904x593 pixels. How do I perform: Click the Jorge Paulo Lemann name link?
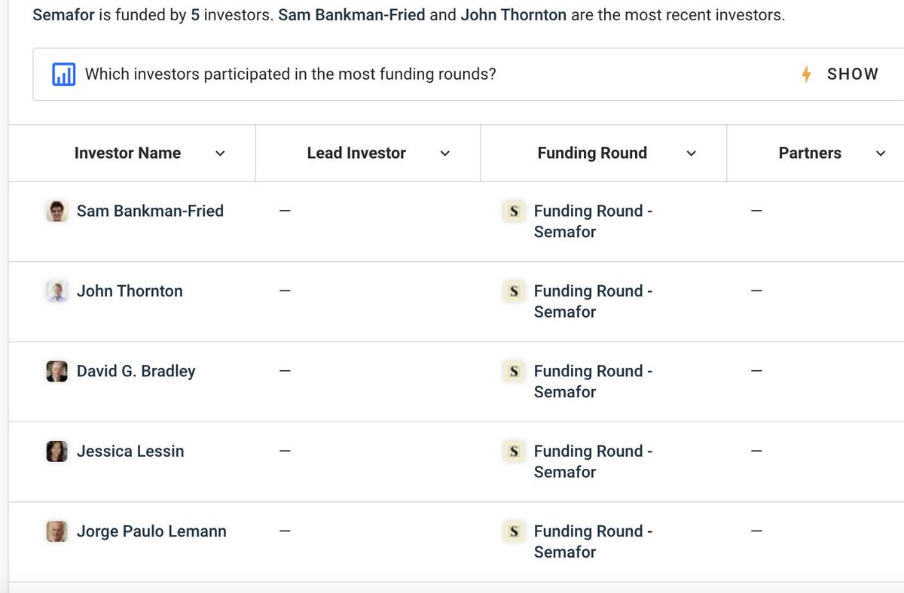coord(151,531)
